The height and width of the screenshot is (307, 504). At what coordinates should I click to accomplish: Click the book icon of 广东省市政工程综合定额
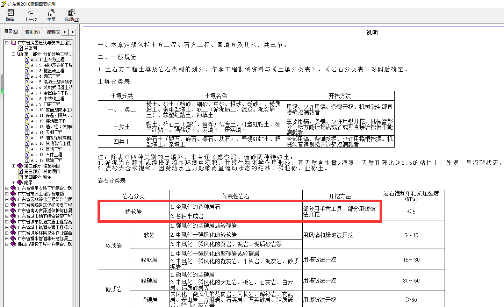(x=14, y=194)
